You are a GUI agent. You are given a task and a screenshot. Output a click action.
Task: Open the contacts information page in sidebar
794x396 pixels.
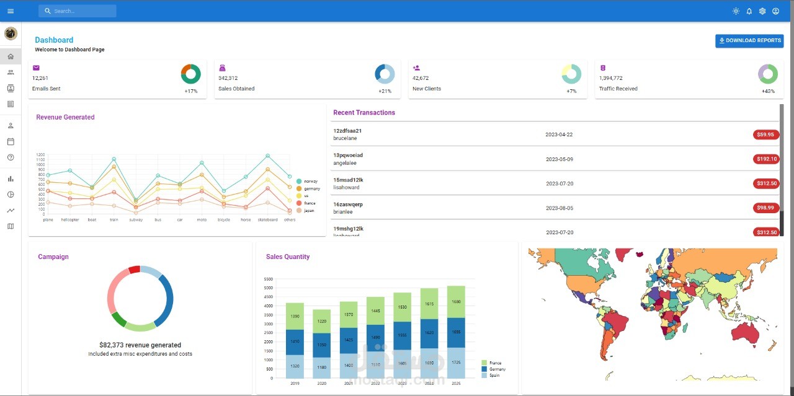[x=10, y=88]
